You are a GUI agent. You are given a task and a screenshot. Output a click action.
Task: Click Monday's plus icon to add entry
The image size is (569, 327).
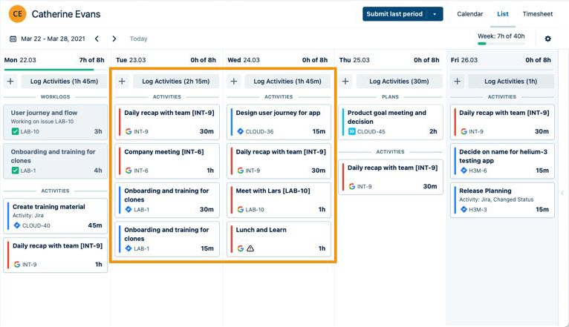(10, 82)
